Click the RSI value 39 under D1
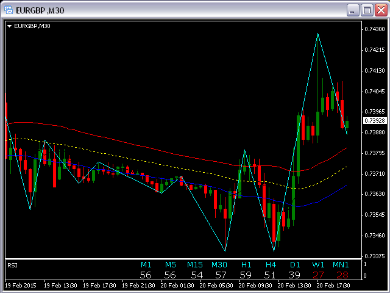 (x=294, y=275)
